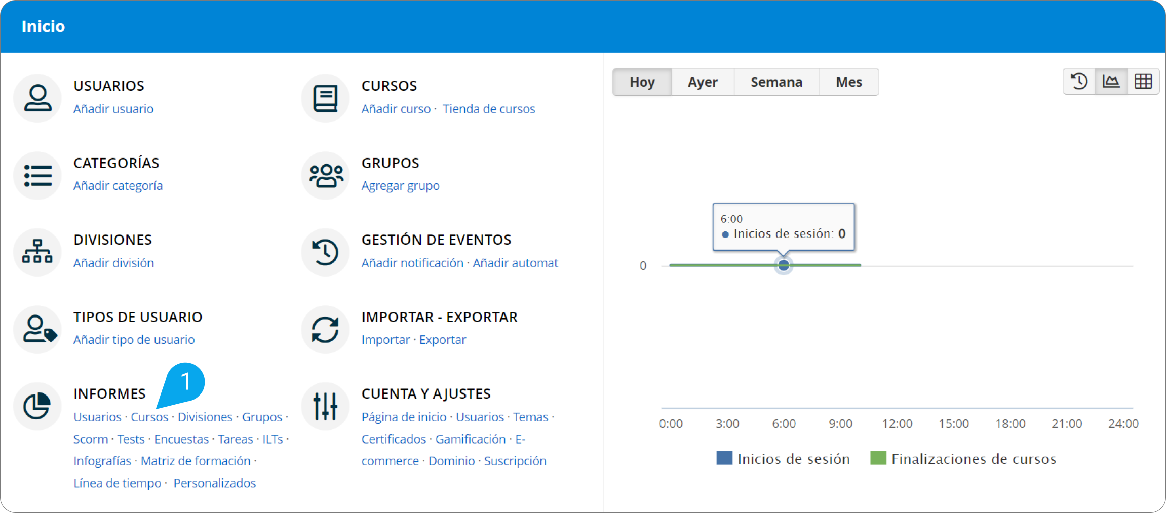Open the timeline history view icon
The width and height of the screenshot is (1166, 513).
[x=1079, y=82]
